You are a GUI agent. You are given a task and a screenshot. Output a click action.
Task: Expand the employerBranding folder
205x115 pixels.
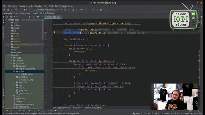pos(14,69)
